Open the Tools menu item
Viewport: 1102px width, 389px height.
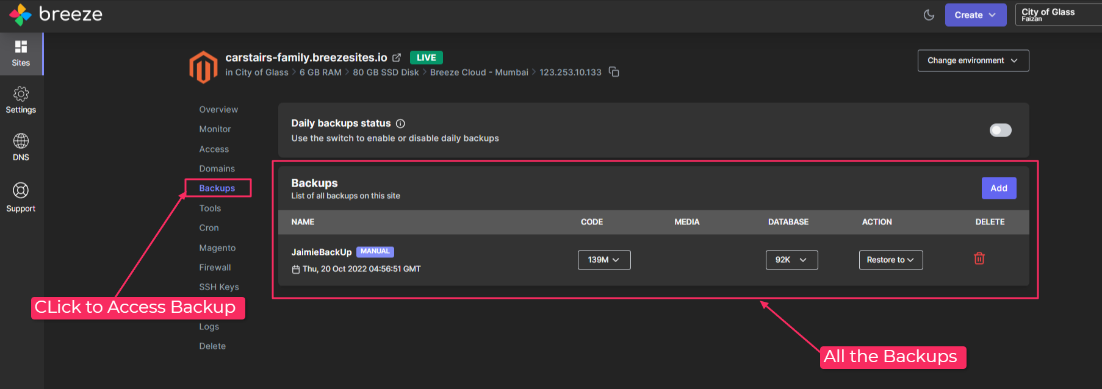click(210, 209)
